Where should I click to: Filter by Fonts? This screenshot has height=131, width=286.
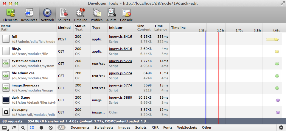click(x=168, y=127)
